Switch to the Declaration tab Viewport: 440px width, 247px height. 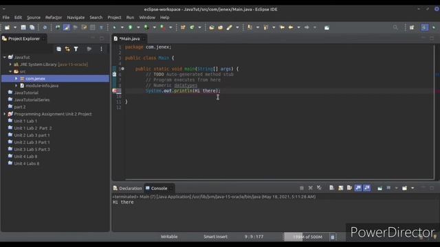pos(128,188)
